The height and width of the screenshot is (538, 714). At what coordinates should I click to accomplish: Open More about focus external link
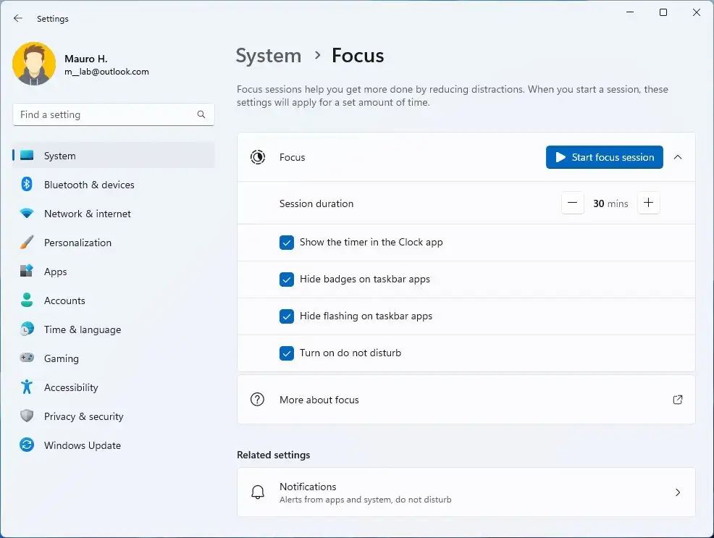click(678, 400)
